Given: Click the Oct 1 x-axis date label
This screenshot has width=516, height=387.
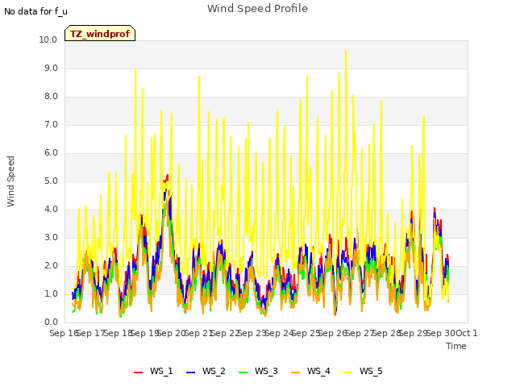Looking at the screenshot, I should point(467,333).
